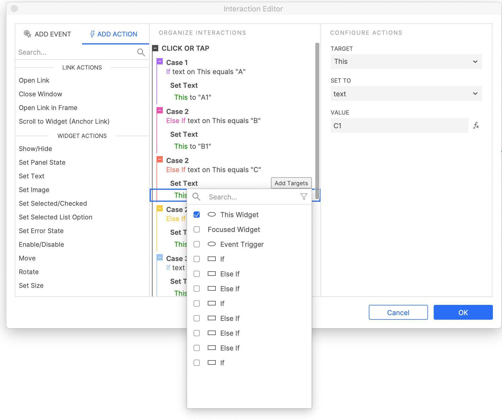Switch to the Add Event tab
The image size is (502, 420).
tap(48, 34)
